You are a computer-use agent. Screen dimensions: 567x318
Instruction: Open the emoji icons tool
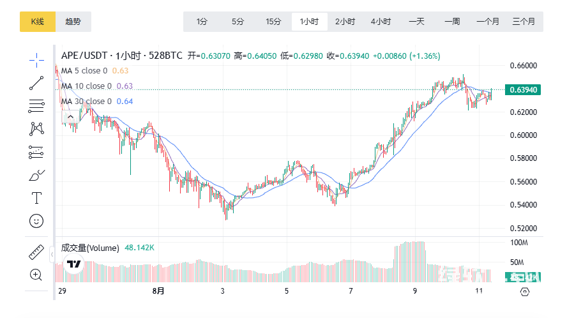pyautogui.click(x=36, y=221)
